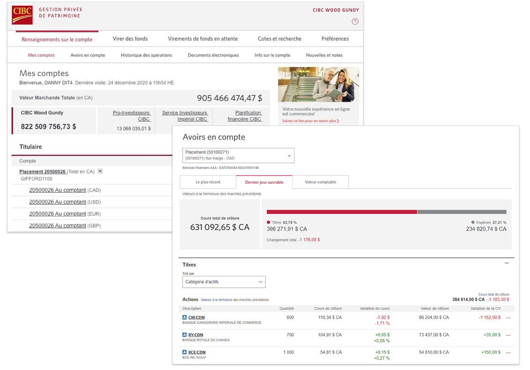Viewport: 530px width, 370px height.
Task: Switch to Dernier jour ouvrable tab
Action: tap(264, 182)
